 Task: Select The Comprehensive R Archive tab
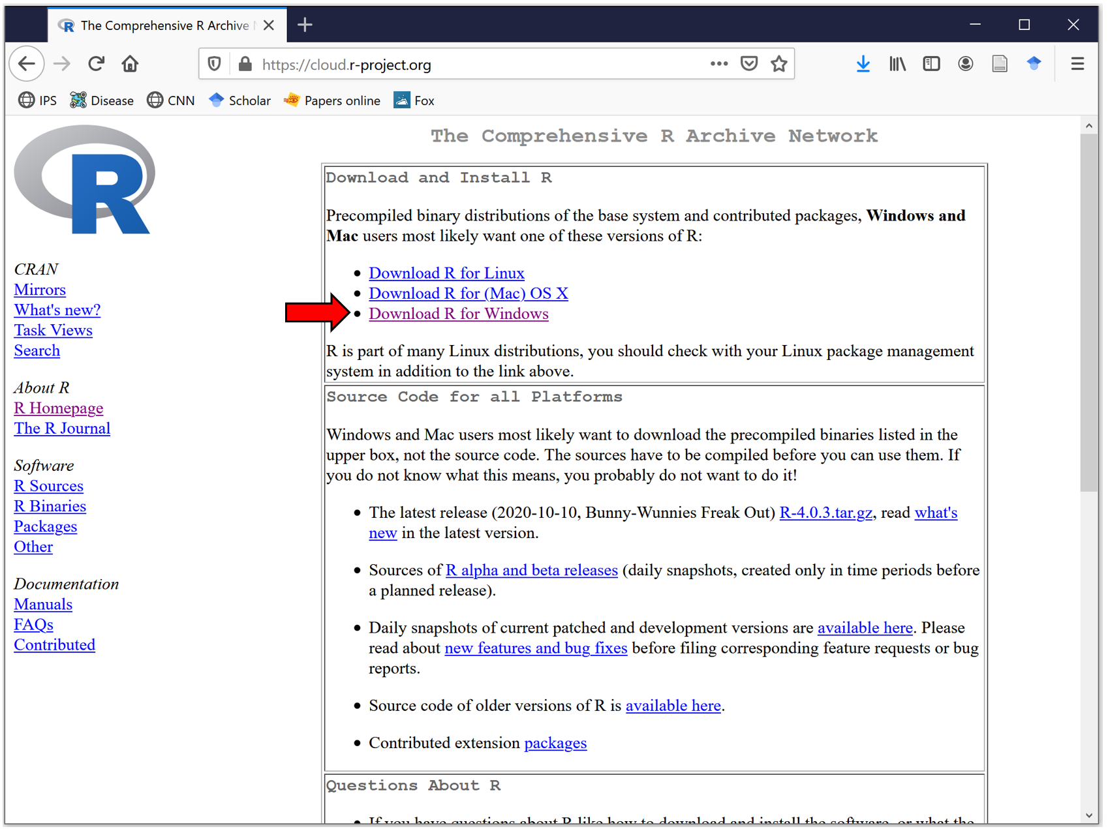166,25
